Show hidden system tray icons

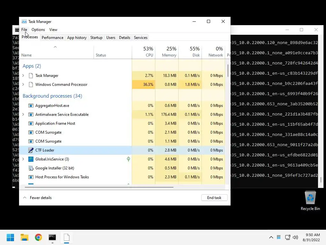point(271,237)
